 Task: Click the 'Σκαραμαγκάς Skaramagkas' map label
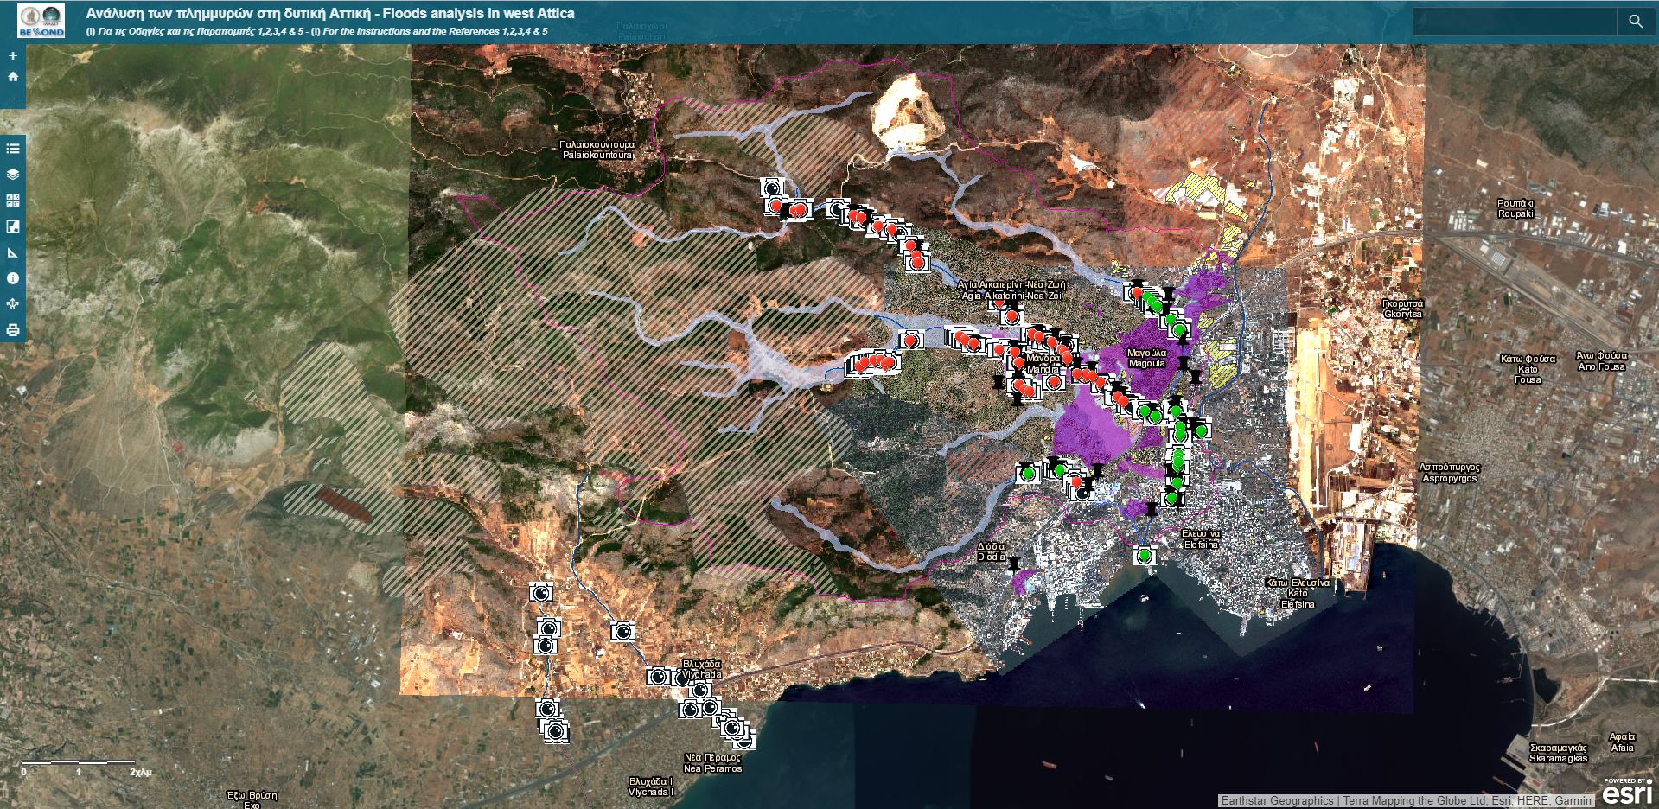click(x=1559, y=752)
